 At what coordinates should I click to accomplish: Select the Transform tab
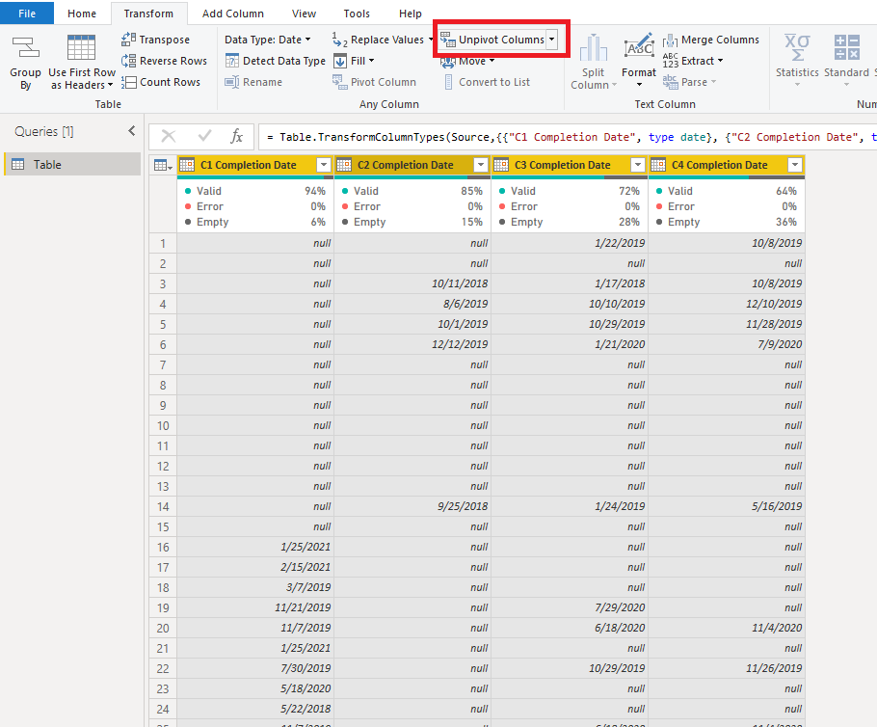(148, 13)
